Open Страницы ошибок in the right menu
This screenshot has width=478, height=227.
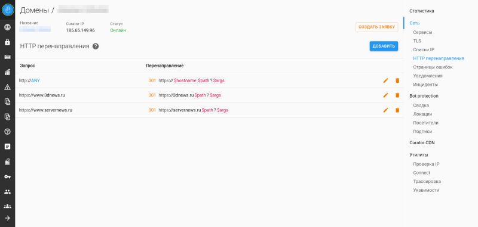coord(433,67)
